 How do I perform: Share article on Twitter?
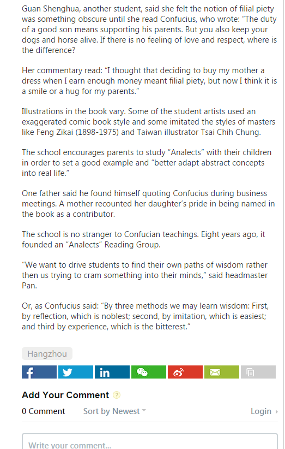(76, 372)
